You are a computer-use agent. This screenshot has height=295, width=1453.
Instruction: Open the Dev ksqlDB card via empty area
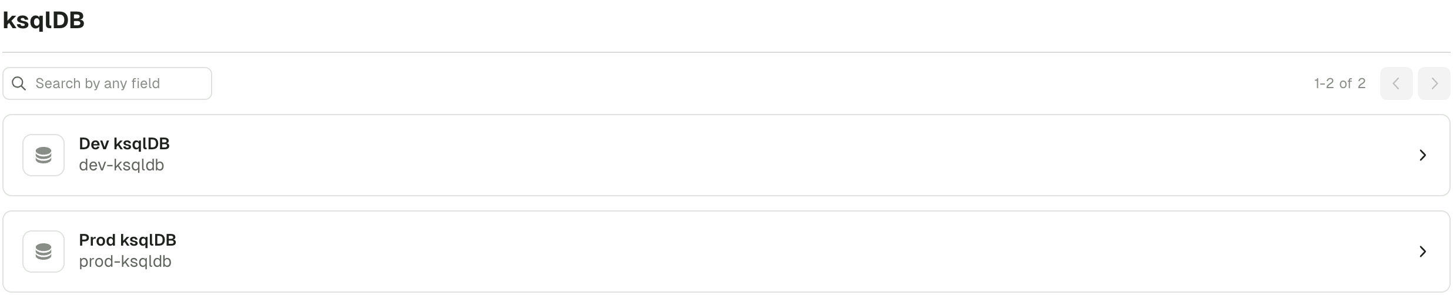(764, 155)
